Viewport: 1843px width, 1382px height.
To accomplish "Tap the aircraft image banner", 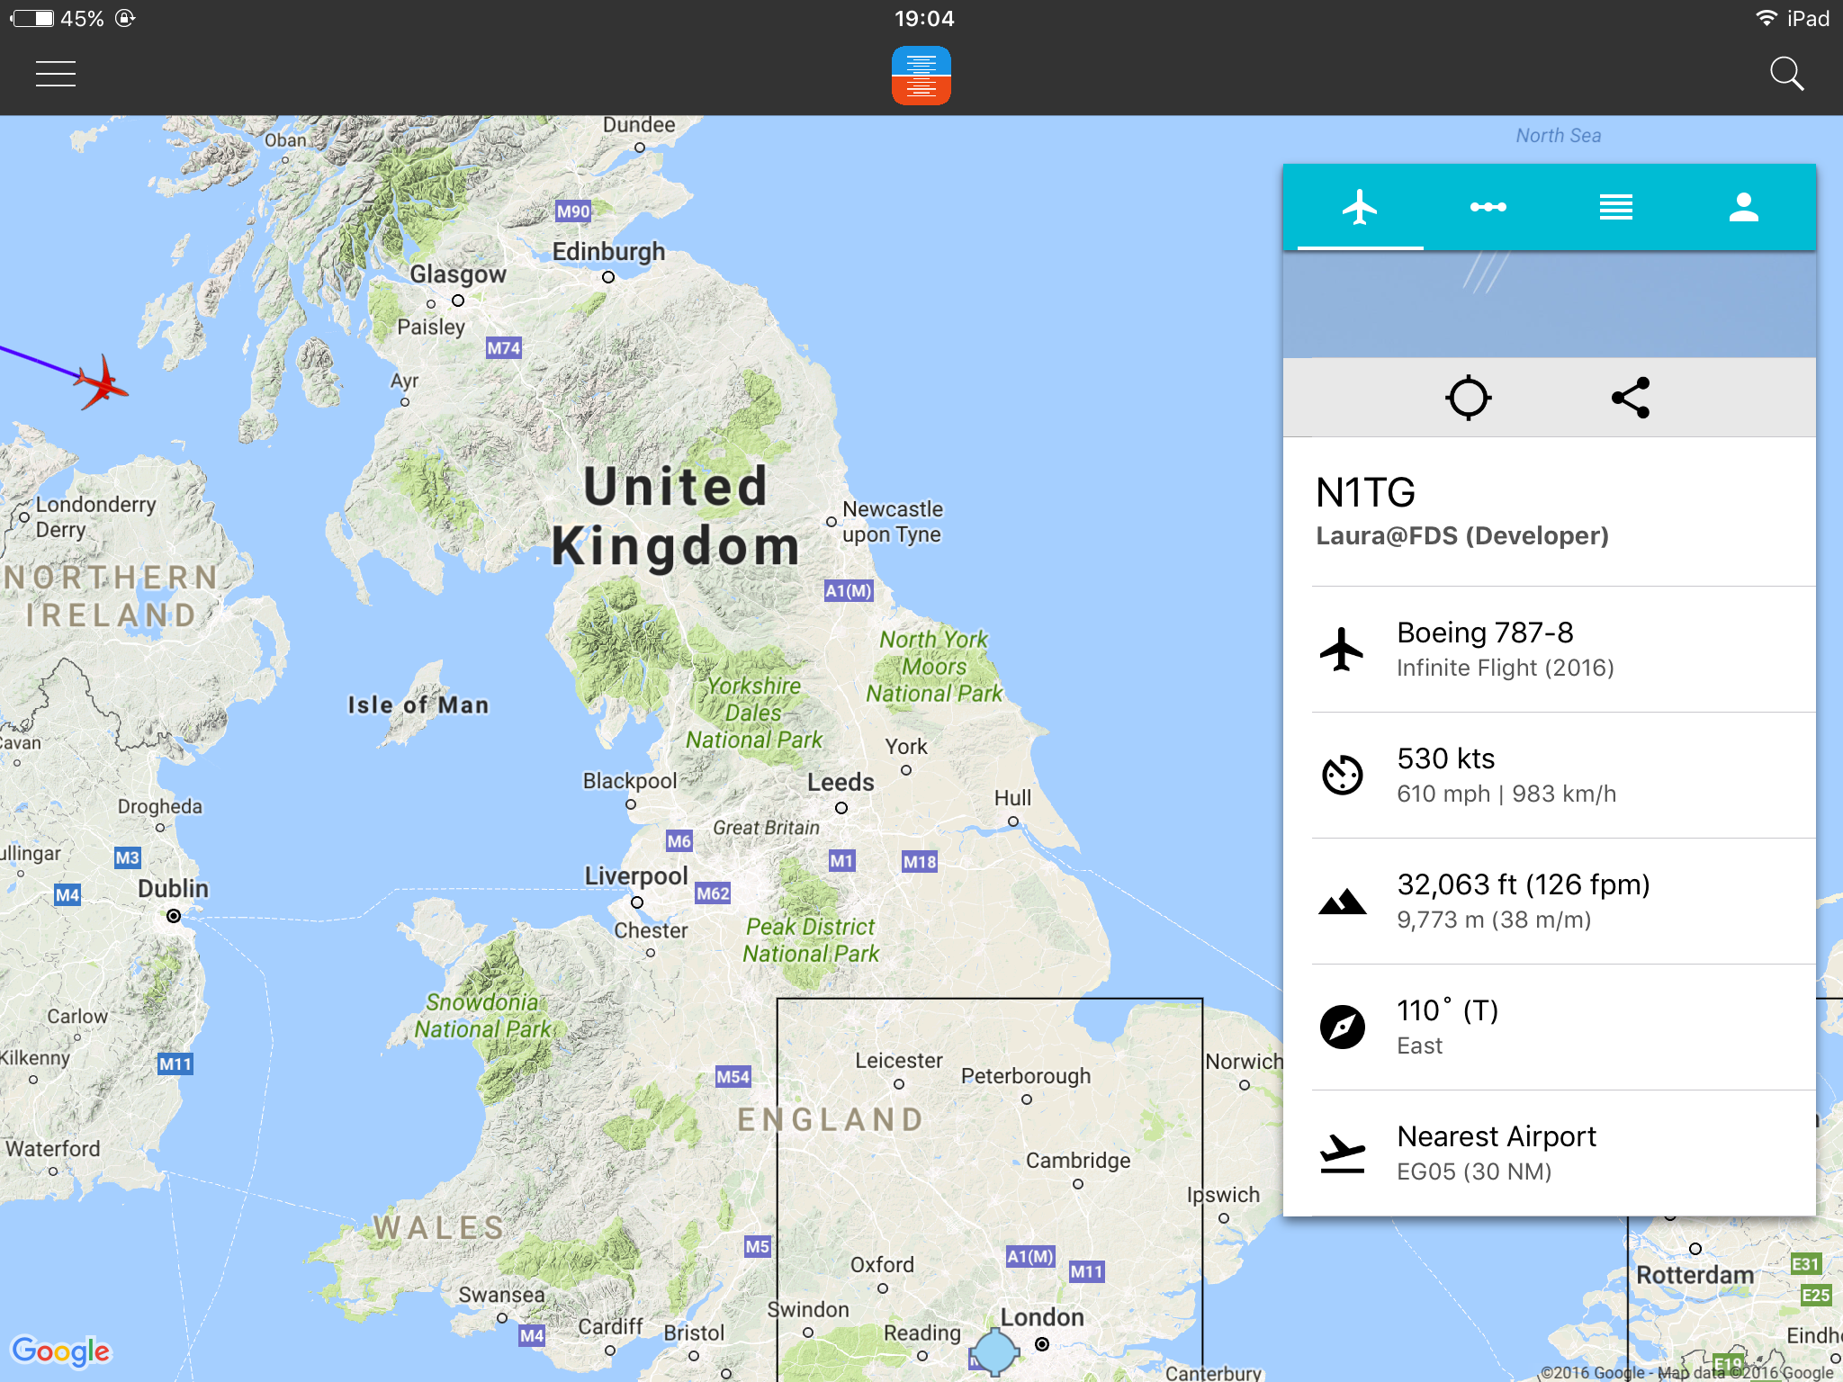I will tap(1548, 304).
